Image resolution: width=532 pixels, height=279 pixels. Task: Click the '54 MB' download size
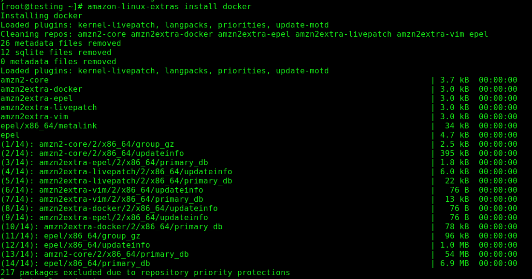[x=457, y=254]
